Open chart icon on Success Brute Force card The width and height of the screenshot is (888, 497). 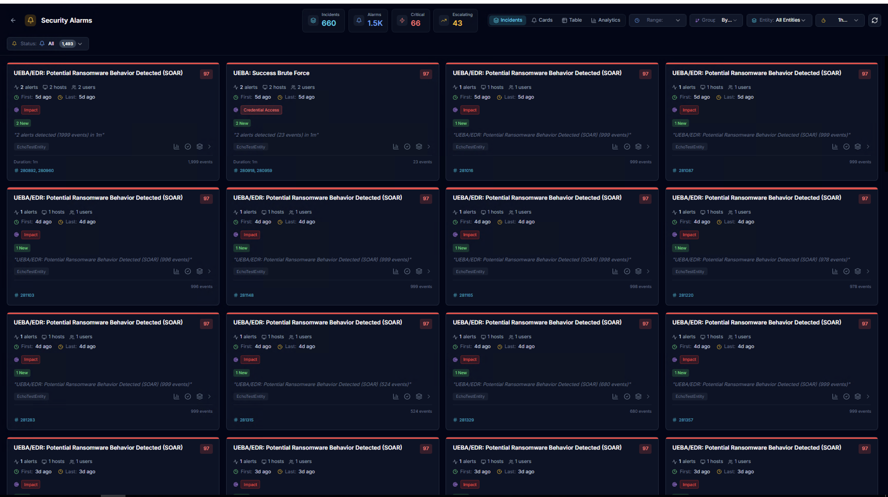click(395, 147)
